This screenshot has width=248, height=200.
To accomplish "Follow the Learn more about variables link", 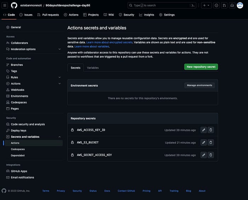I will tap(92, 47).
